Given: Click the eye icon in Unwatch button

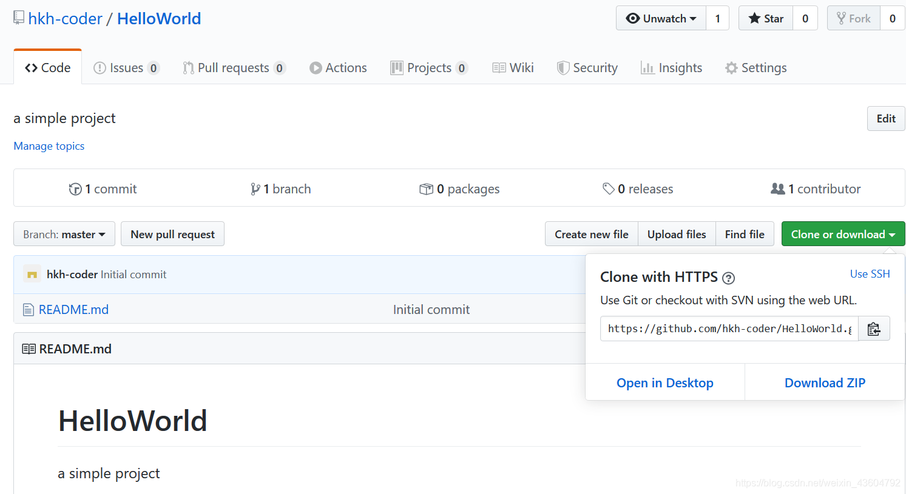Looking at the screenshot, I should point(633,18).
